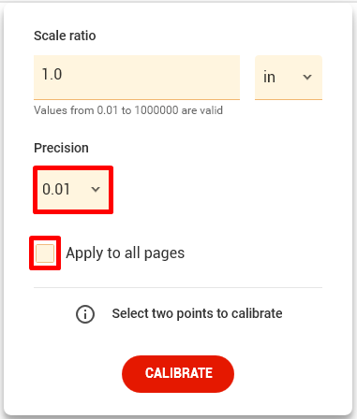Click the divider line above the info message
The height and width of the screenshot is (419, 357).
click(178, 288)
